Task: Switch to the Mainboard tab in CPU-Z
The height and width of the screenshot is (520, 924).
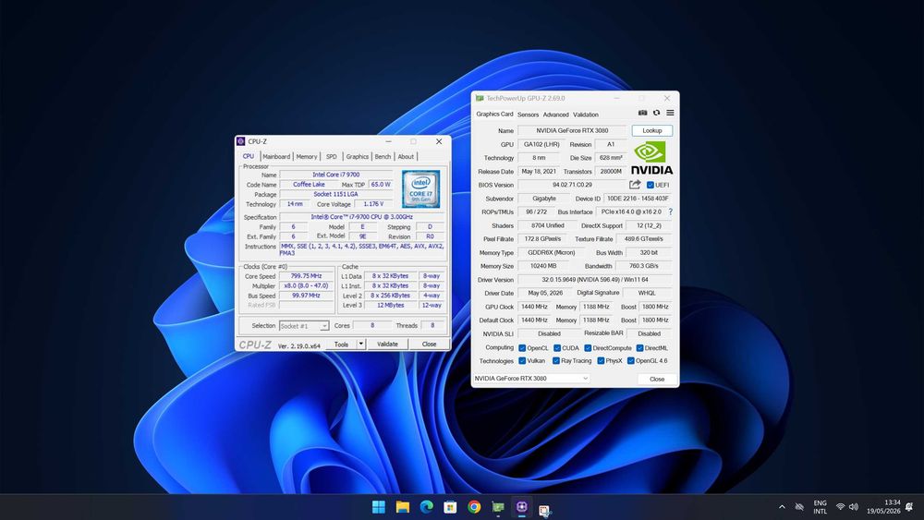Action: click(x=276, y=157)
